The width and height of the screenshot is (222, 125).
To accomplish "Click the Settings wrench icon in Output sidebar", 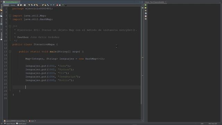I will click(x=146, y=19).
